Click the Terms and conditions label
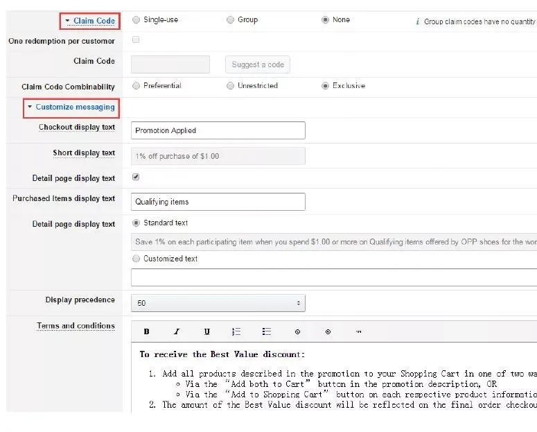 pyautogui.click(x=76, y=326)
